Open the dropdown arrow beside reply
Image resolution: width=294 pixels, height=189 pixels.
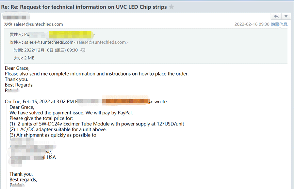click(x=286, y=16)
